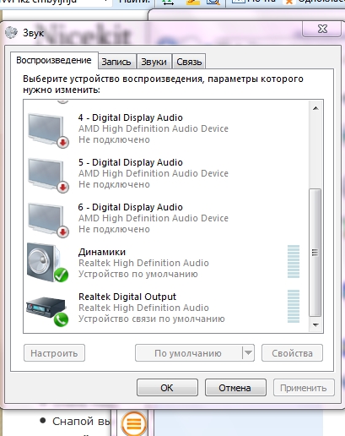Click the Отмена button
This screenshot has height=436, width=345.
[235, 388]
